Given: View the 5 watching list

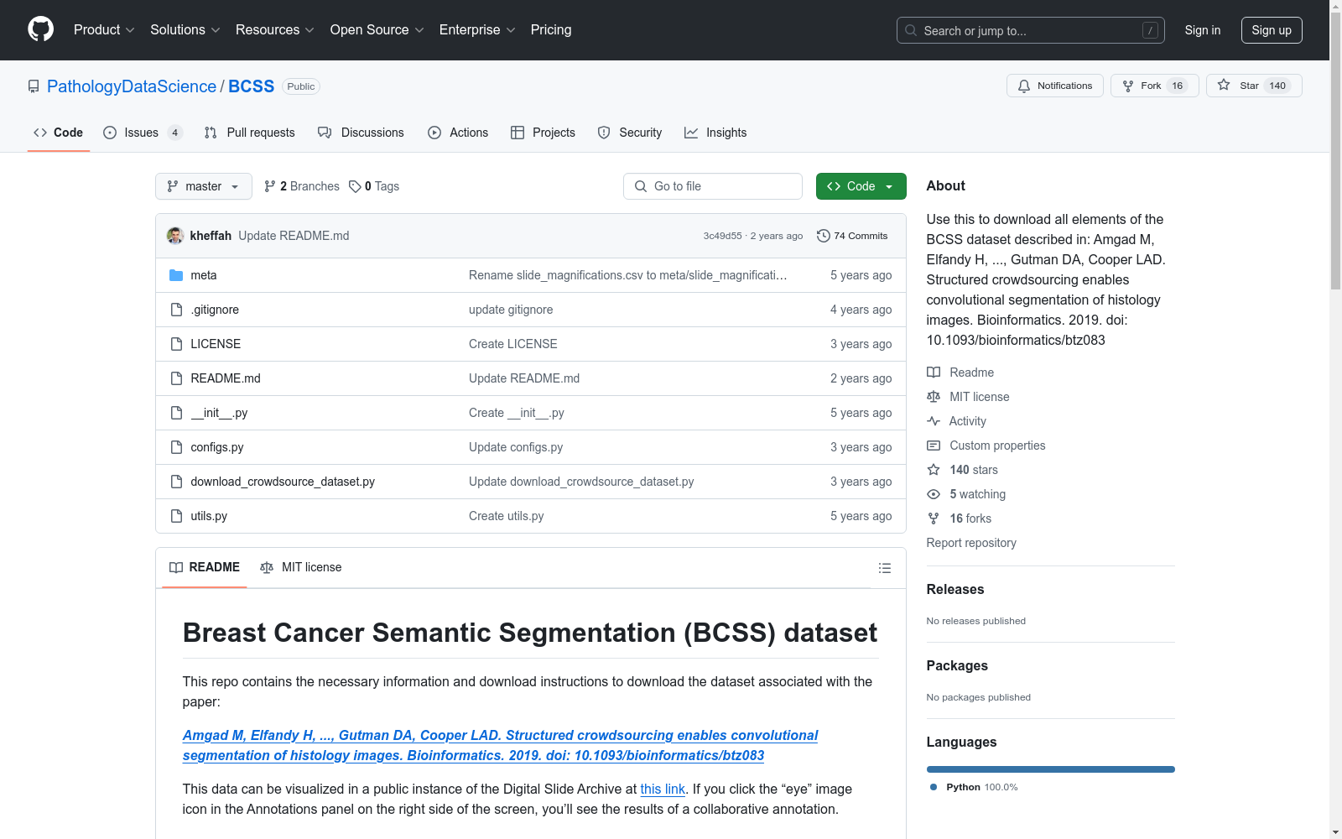Looking at the screenshot, I should tap(966, 494).
